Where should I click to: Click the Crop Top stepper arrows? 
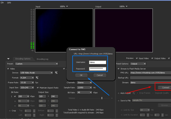[34, 111]
